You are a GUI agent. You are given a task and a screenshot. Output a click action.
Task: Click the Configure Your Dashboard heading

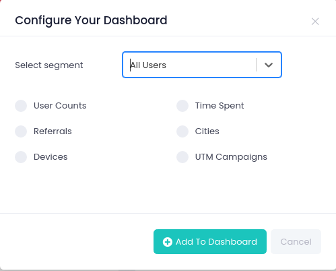pyautogui.click(x=91, y=21)
